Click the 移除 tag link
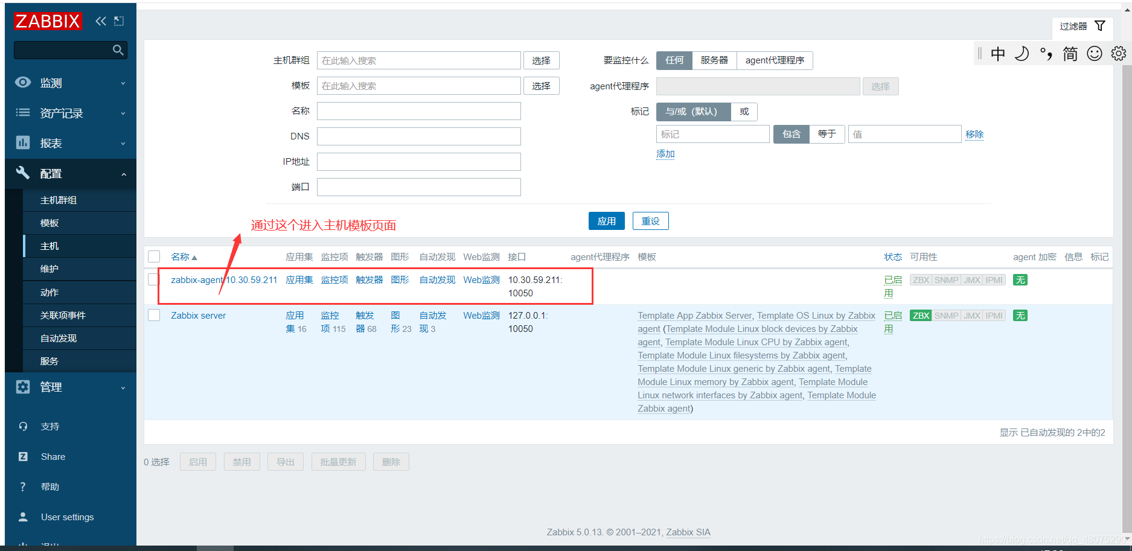Viewport: 1132px width, 551px height. click(x=974, y=134)
